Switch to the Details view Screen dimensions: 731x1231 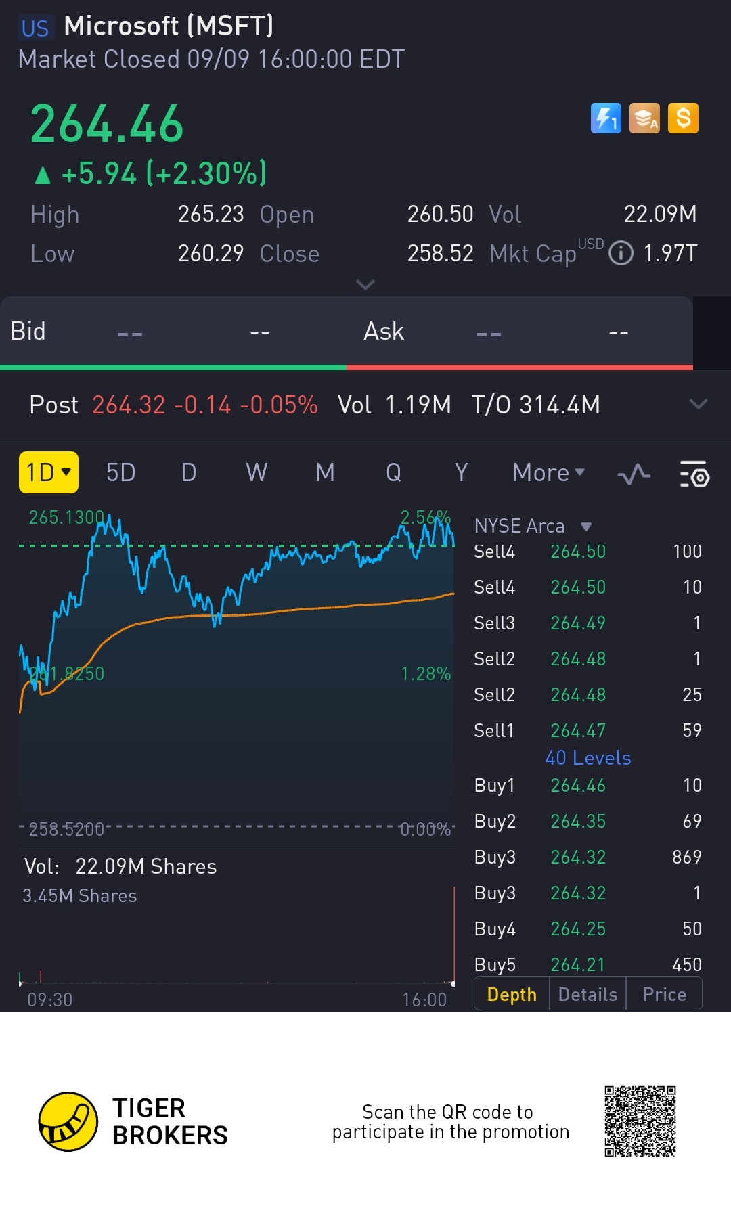point(588,994)
